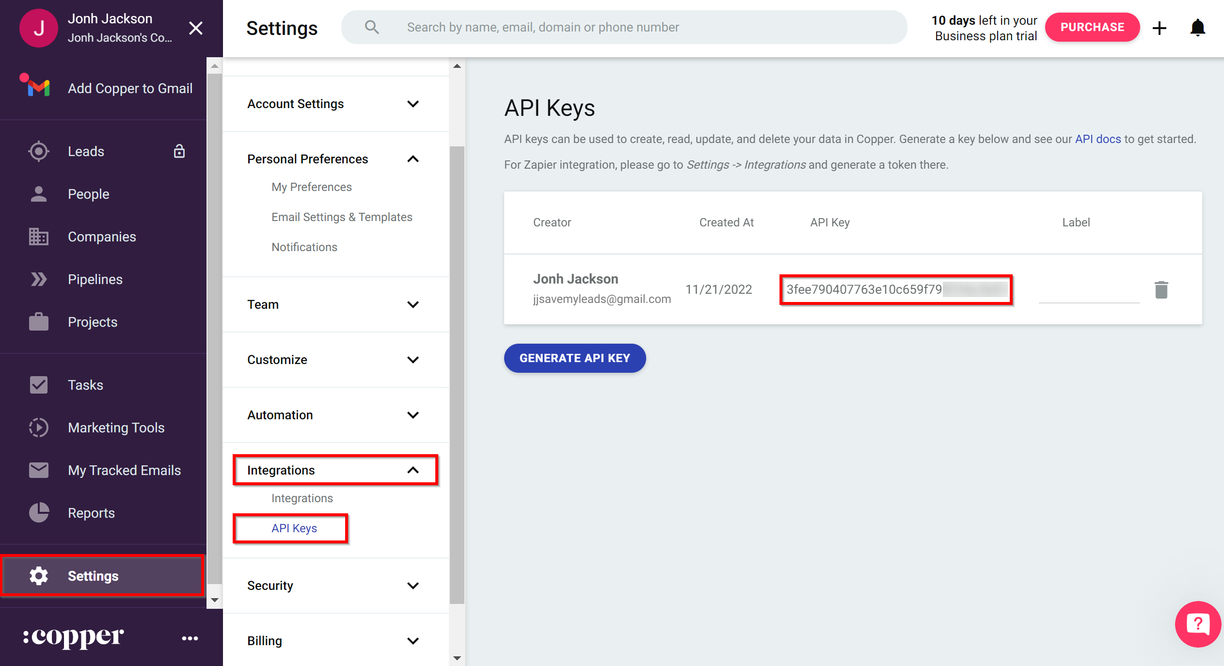Open the three-dot more menu near logo

point(190,638)
